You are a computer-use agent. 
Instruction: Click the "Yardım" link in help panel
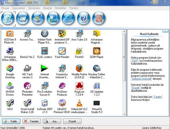(158, 97)
